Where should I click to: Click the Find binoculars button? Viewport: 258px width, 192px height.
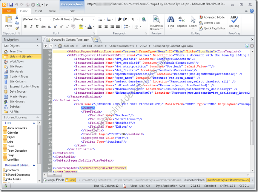(x=171, y=23)
